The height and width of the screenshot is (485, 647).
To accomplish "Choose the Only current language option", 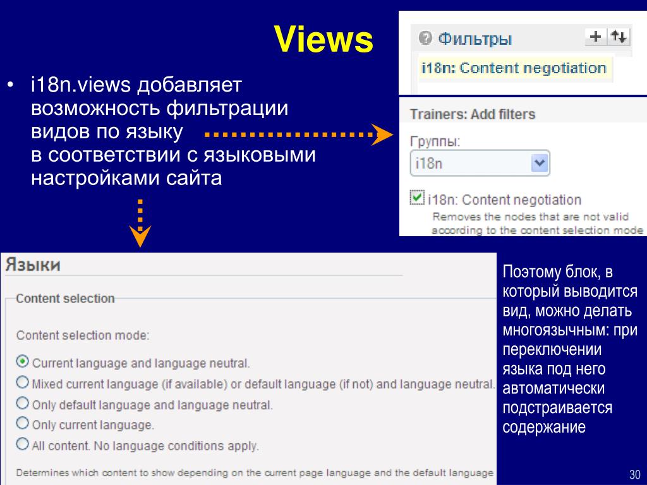I will [22, 424].
